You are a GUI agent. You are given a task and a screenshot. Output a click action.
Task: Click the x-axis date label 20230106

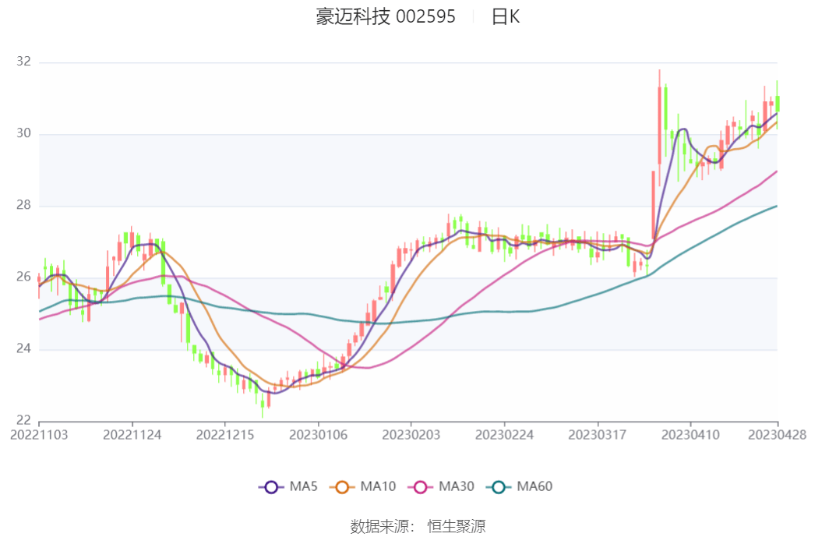pyautogui.click(x=319, y=435)
